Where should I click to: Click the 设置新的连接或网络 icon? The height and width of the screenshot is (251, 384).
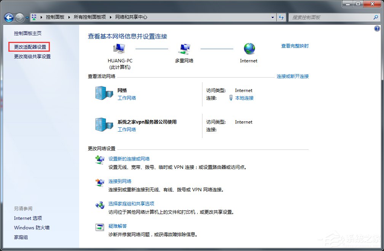100,160
